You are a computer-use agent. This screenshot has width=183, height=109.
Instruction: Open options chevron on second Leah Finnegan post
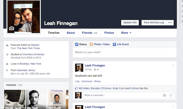173,106
